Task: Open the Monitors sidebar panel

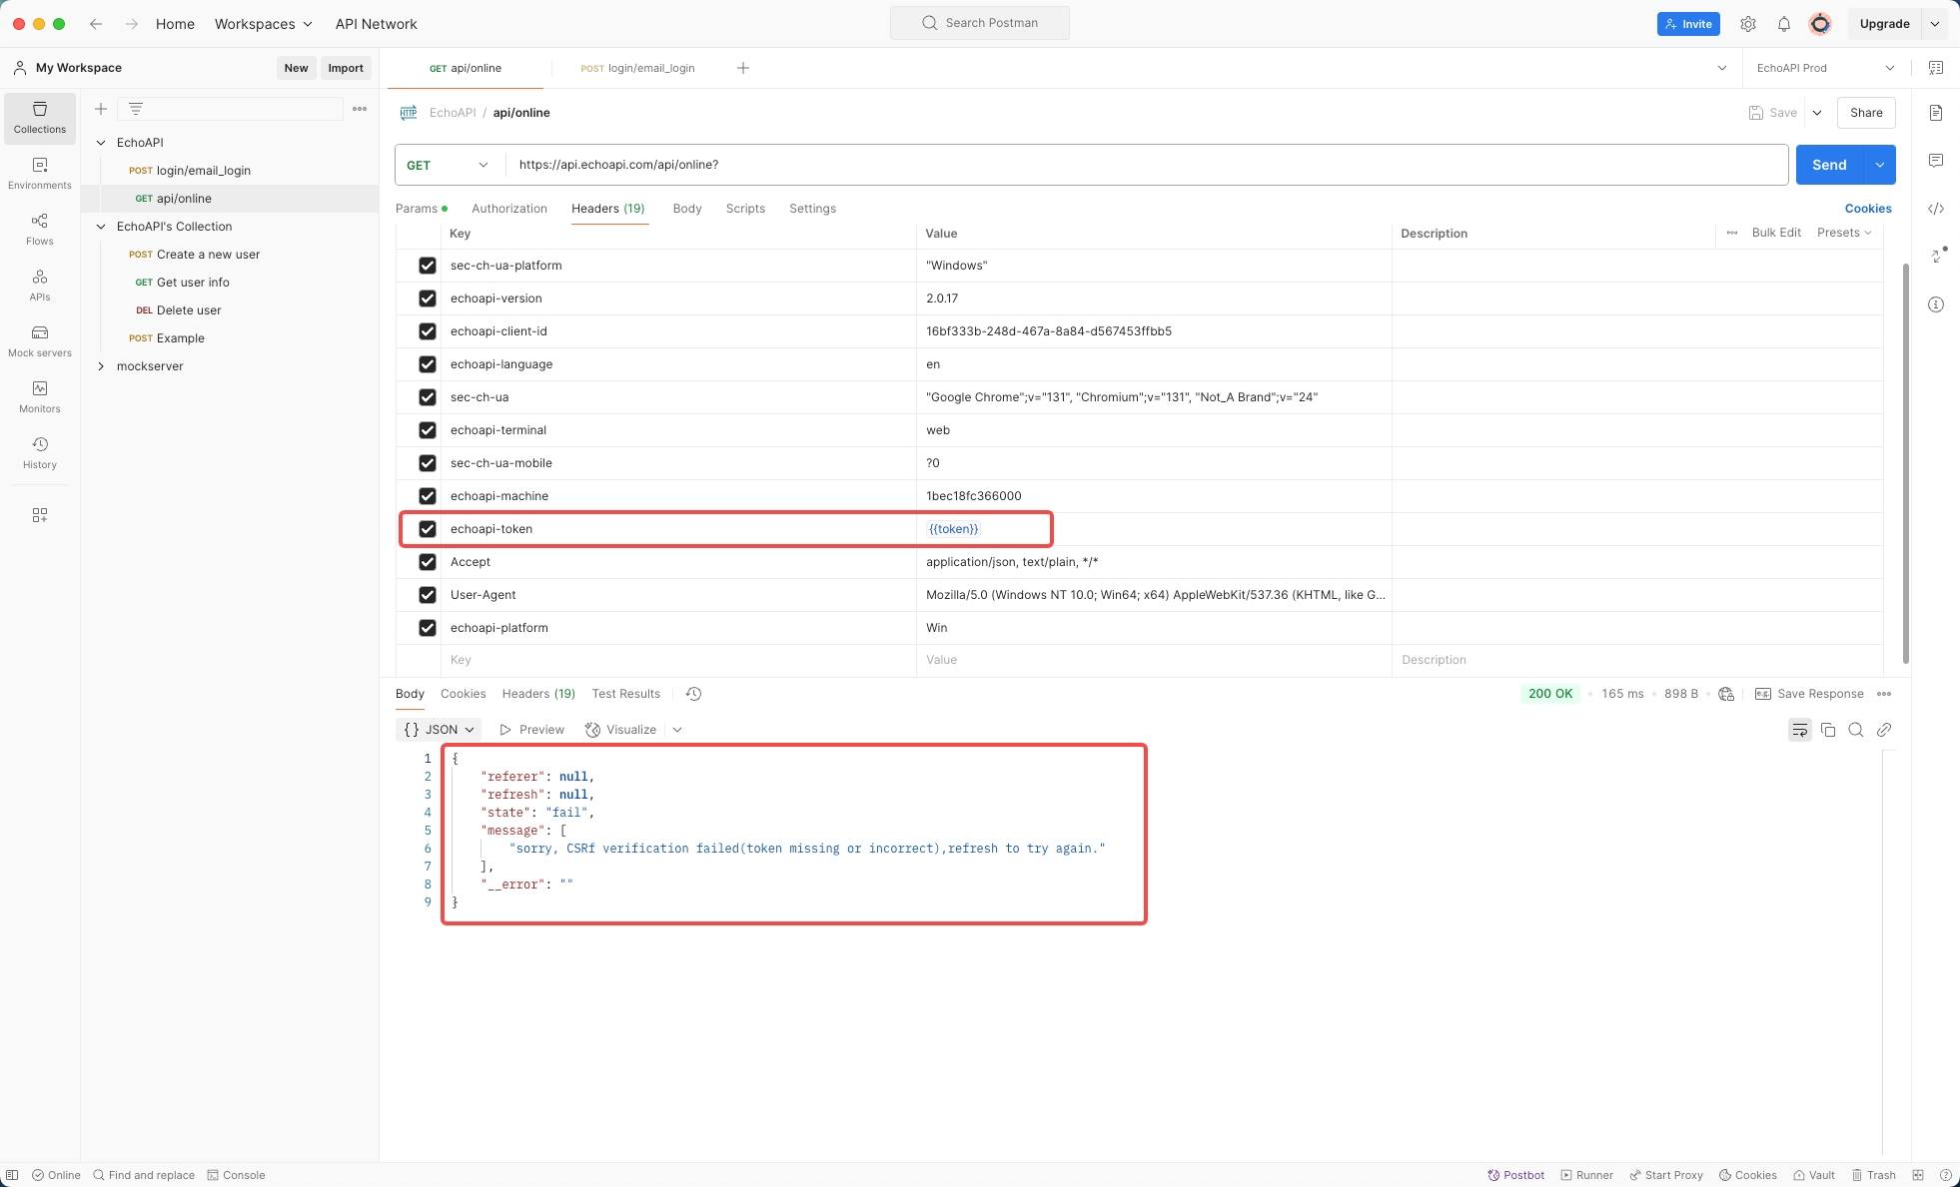Action: 40,397
